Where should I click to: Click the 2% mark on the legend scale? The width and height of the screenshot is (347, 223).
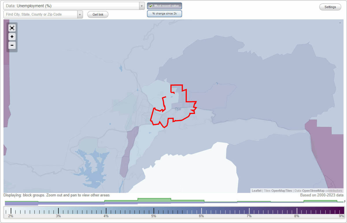(x=11, y=216)
